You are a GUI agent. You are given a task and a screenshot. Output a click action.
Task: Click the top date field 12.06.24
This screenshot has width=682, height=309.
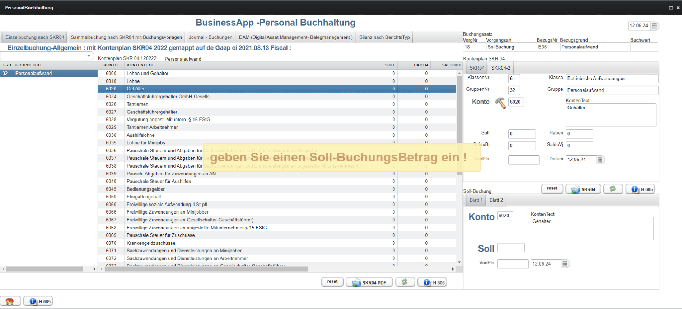click(x=639, y=26)
